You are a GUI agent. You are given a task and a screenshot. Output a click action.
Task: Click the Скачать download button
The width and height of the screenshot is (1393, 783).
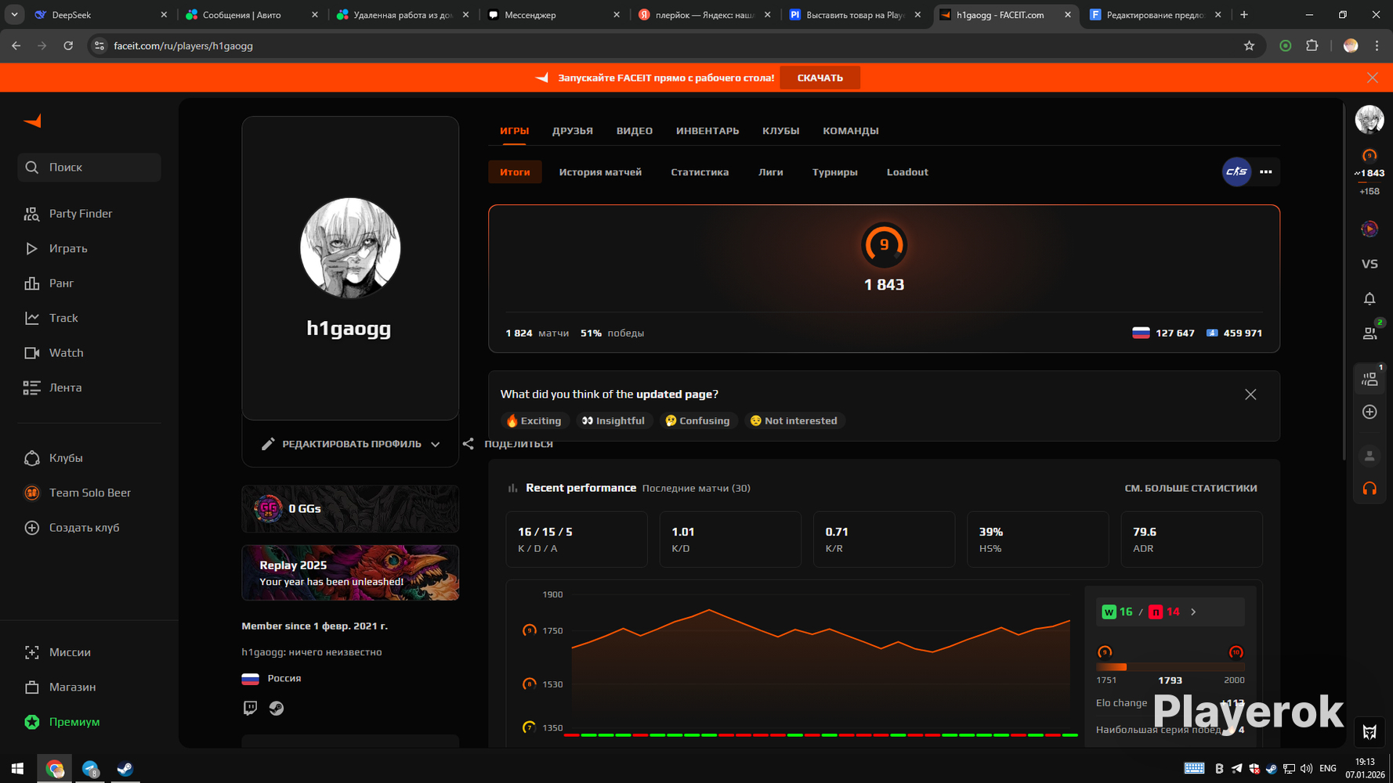pyautogui.click(x=820, y=78)
